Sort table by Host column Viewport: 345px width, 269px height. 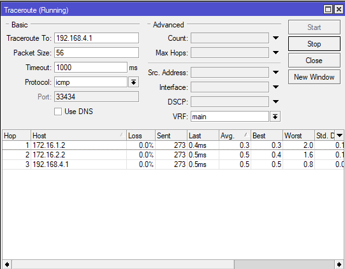[x=78, y=136]
